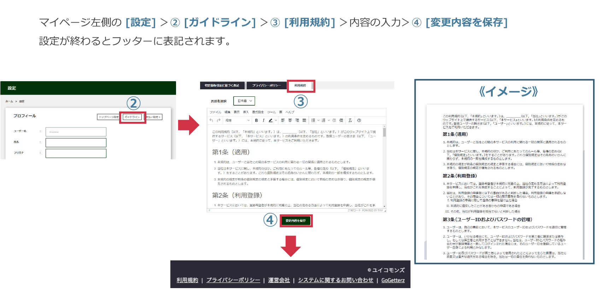
Task: Insert a numbered list
Action: (x=323, y=120)
